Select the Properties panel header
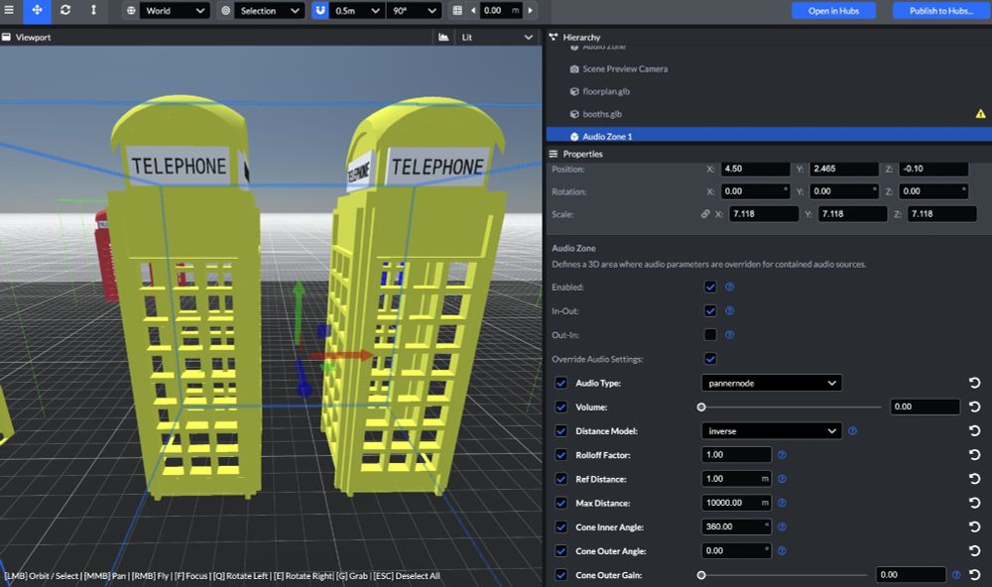 coord(576,154)
